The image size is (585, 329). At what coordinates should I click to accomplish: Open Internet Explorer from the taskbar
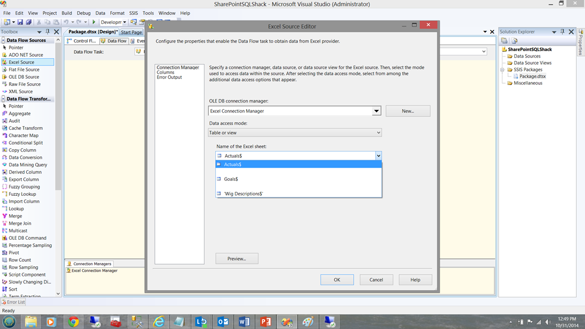(x=159, y=322)
